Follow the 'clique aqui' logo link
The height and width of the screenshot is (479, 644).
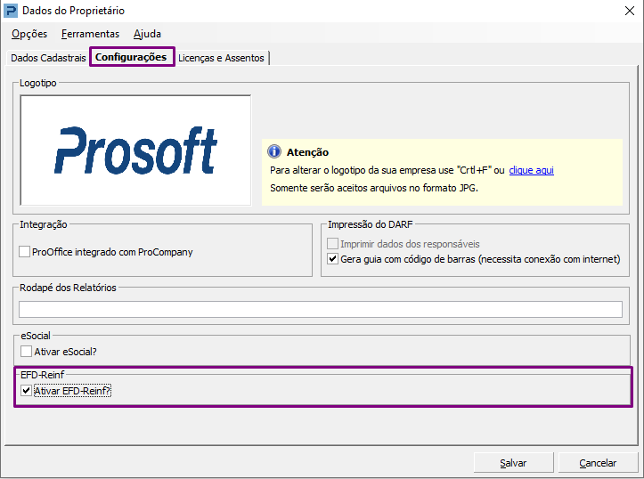531,170
